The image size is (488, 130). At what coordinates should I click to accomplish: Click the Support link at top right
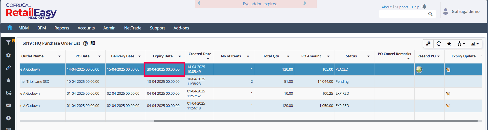(x=402, y=7)
